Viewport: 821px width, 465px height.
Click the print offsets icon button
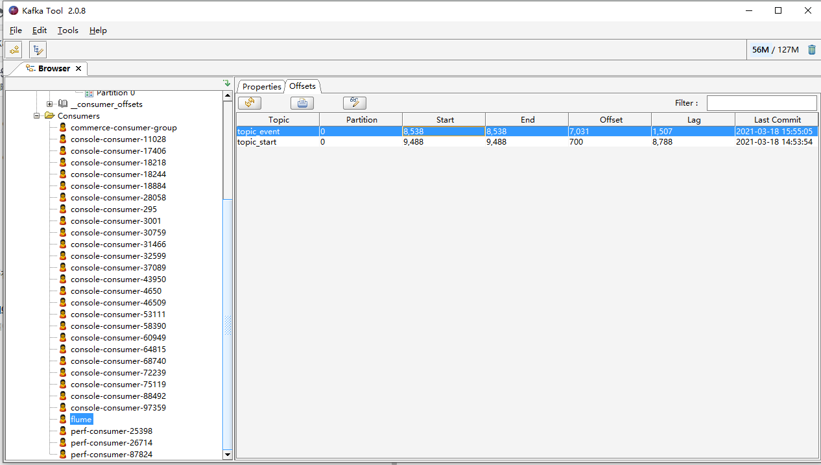coord(302,102)
